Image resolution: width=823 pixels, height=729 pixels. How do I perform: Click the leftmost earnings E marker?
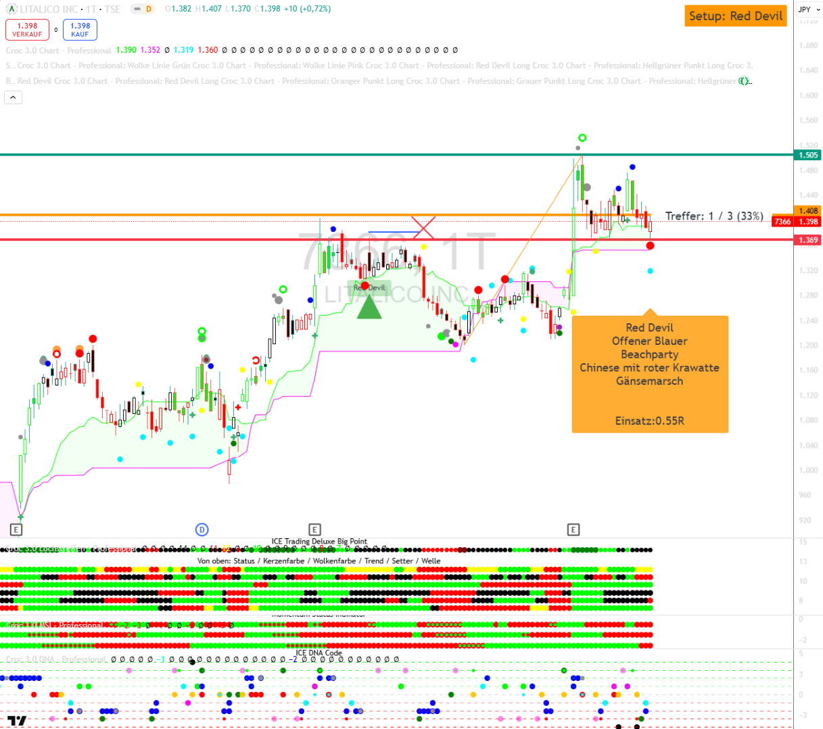point(16,530)
